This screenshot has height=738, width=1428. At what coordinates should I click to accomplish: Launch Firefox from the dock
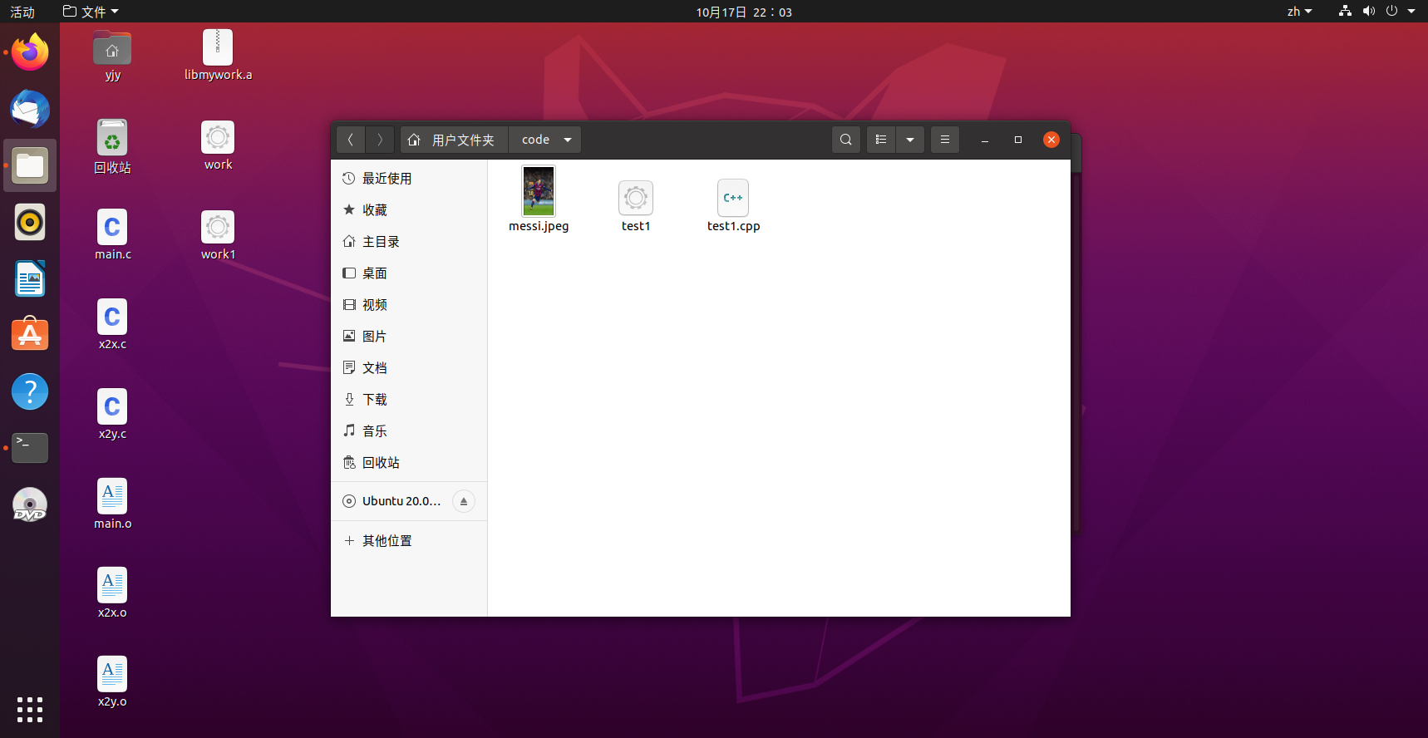30,52
